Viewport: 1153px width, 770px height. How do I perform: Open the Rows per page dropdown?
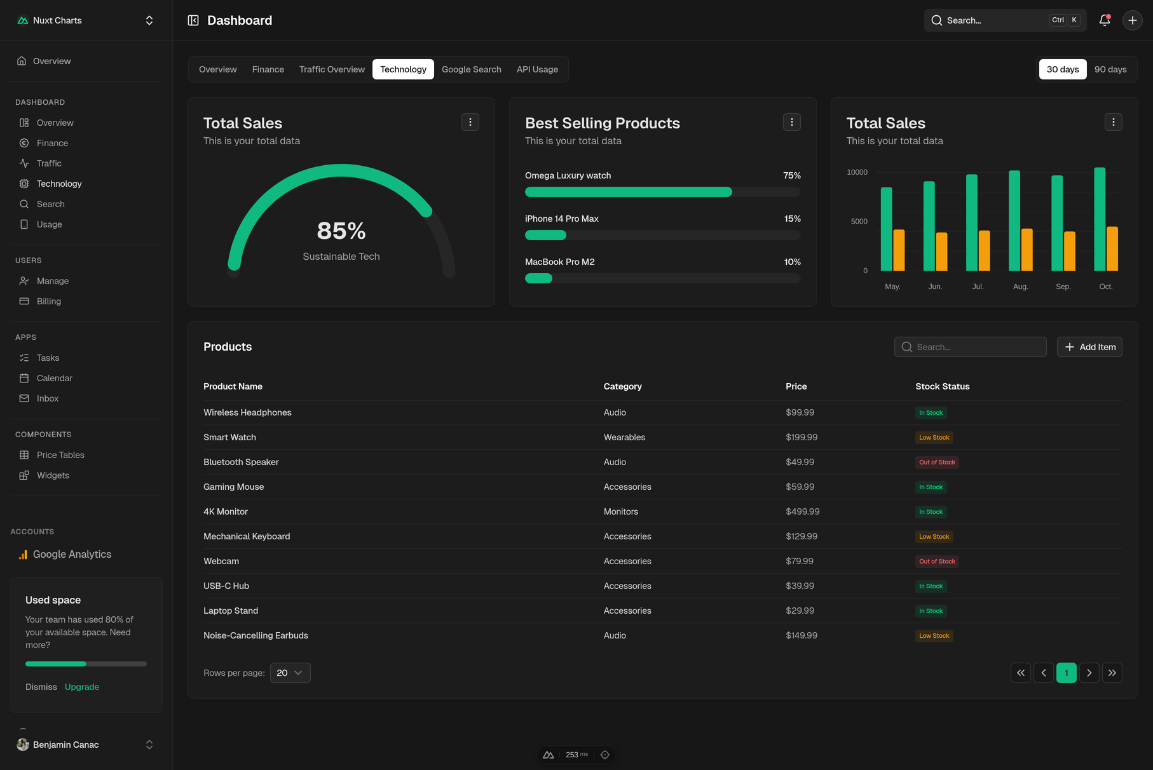(290, 673)
